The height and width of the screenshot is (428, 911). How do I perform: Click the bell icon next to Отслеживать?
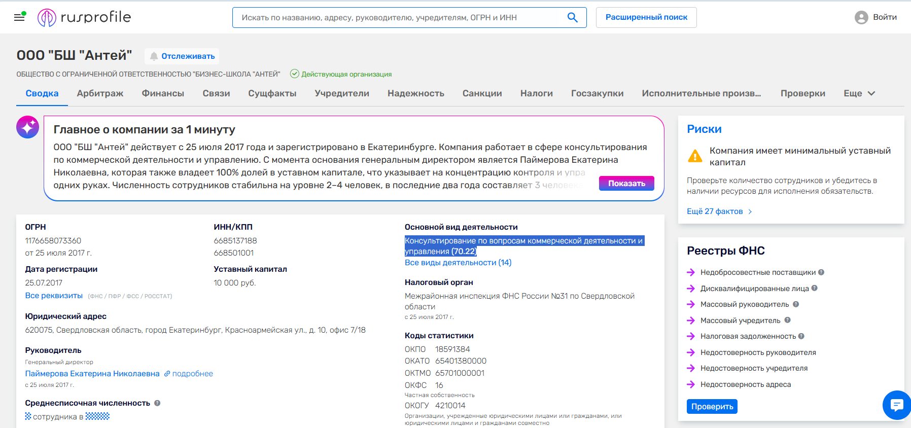click(154, 56)
